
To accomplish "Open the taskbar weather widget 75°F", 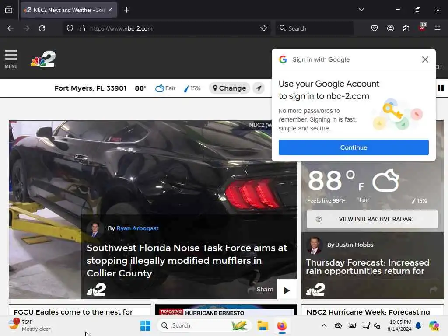I will (29, 325).
